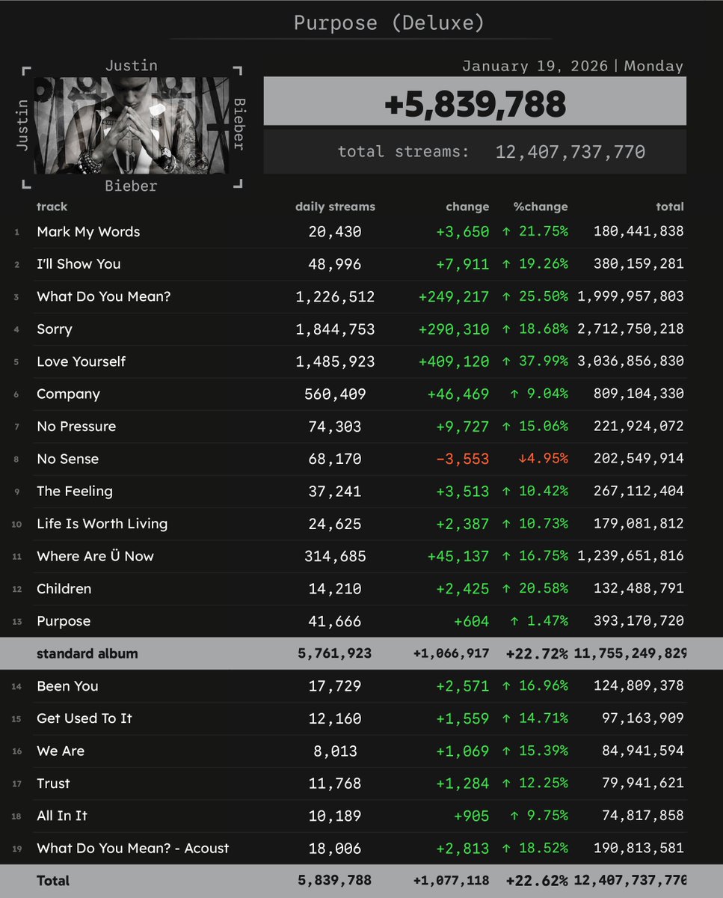Select the track 'Love Yourself'

coord(81,361)
